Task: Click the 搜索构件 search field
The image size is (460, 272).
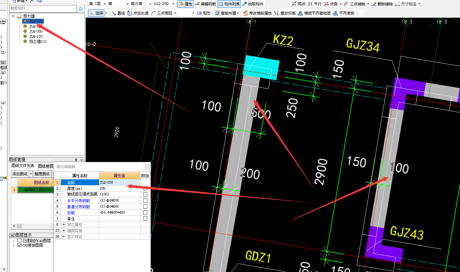Action: pyautogui.click(x=43, y=8)
